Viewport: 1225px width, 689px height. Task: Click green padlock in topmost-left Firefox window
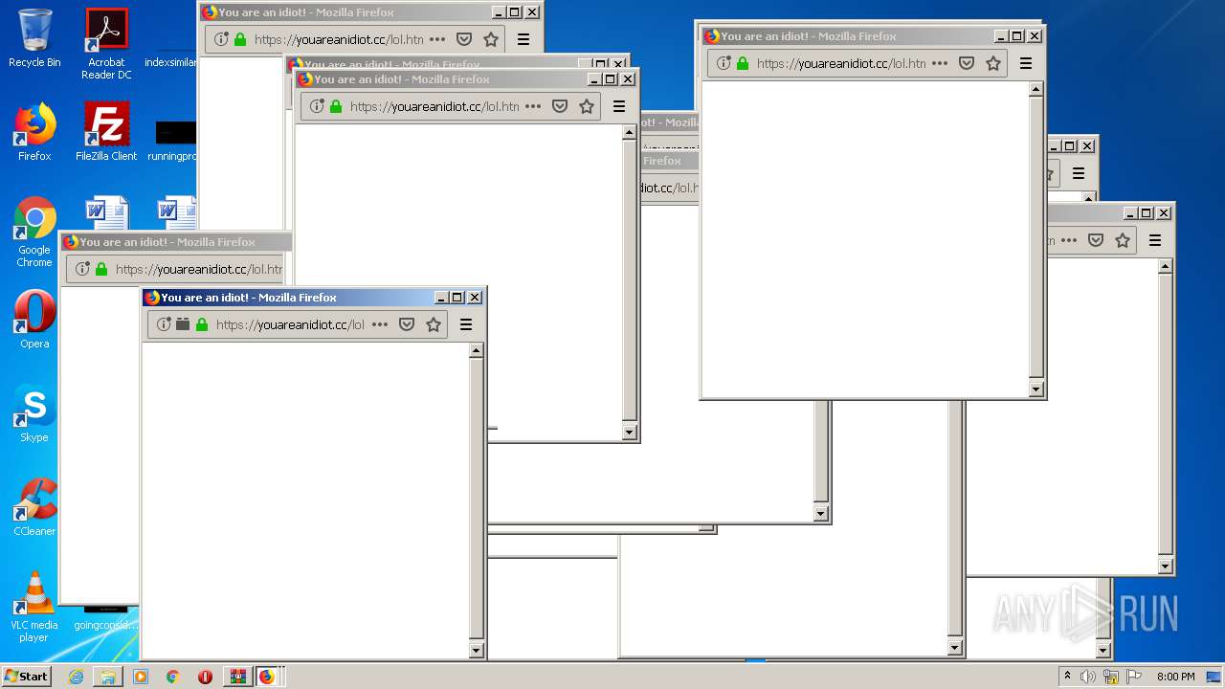coord(240,39)
